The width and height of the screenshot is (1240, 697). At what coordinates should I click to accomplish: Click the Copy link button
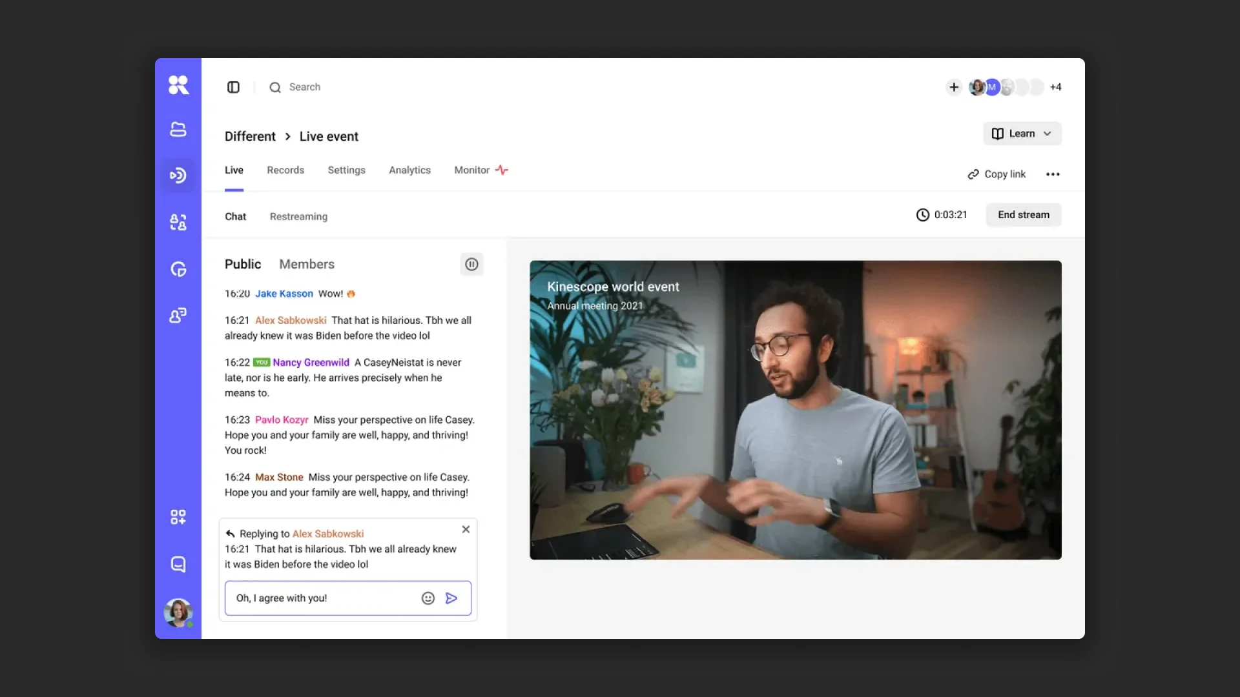pyautogui.click(x=997, y=174)
